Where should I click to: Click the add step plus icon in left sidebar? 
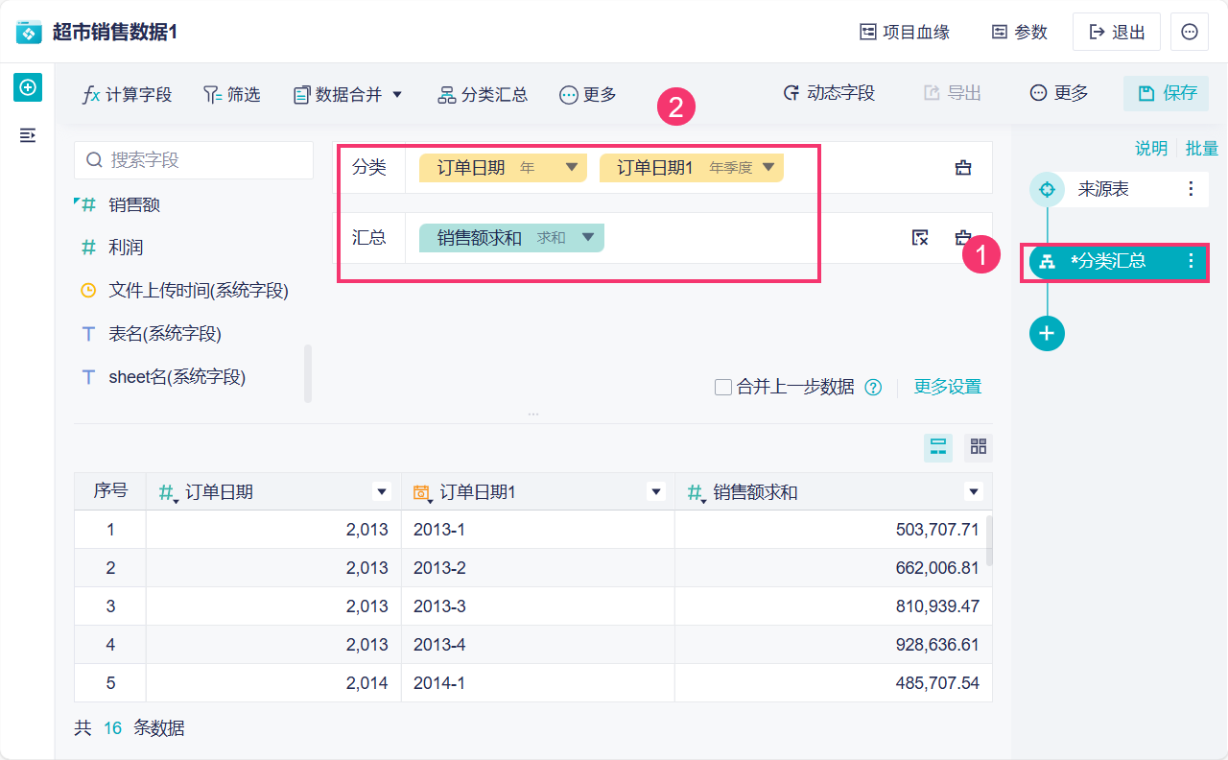28,88
